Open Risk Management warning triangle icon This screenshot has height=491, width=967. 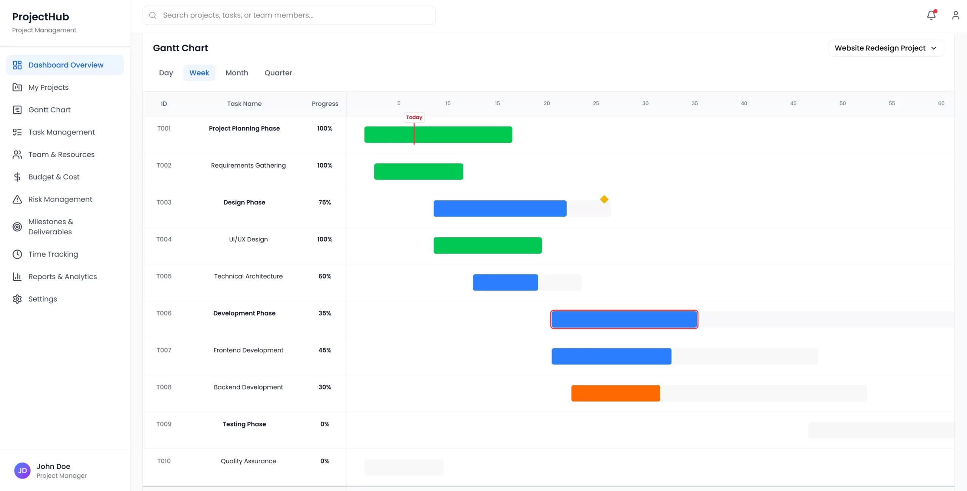pyautogui.click(x=17, y=199)
